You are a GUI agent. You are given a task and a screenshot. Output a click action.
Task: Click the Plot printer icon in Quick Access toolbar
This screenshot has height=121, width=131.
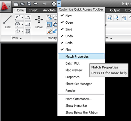coord(54,4)
